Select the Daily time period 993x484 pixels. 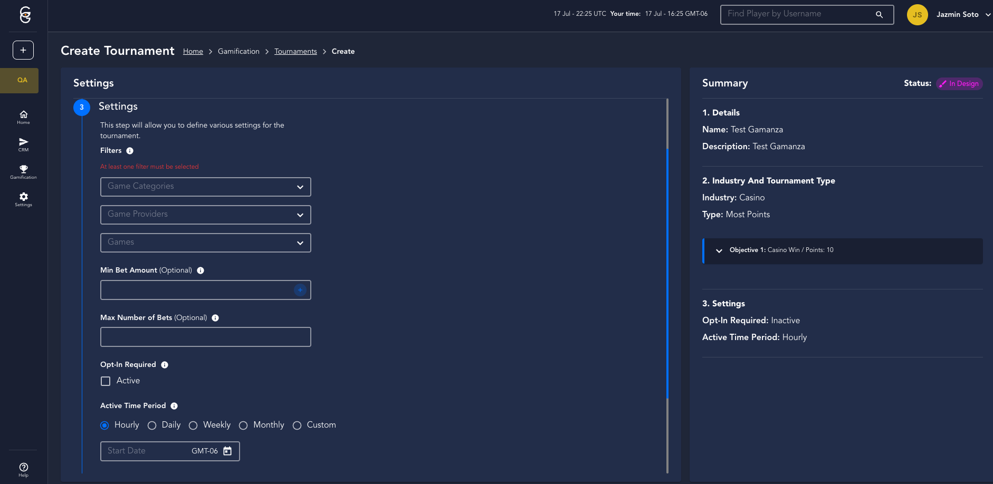(152, 425)
